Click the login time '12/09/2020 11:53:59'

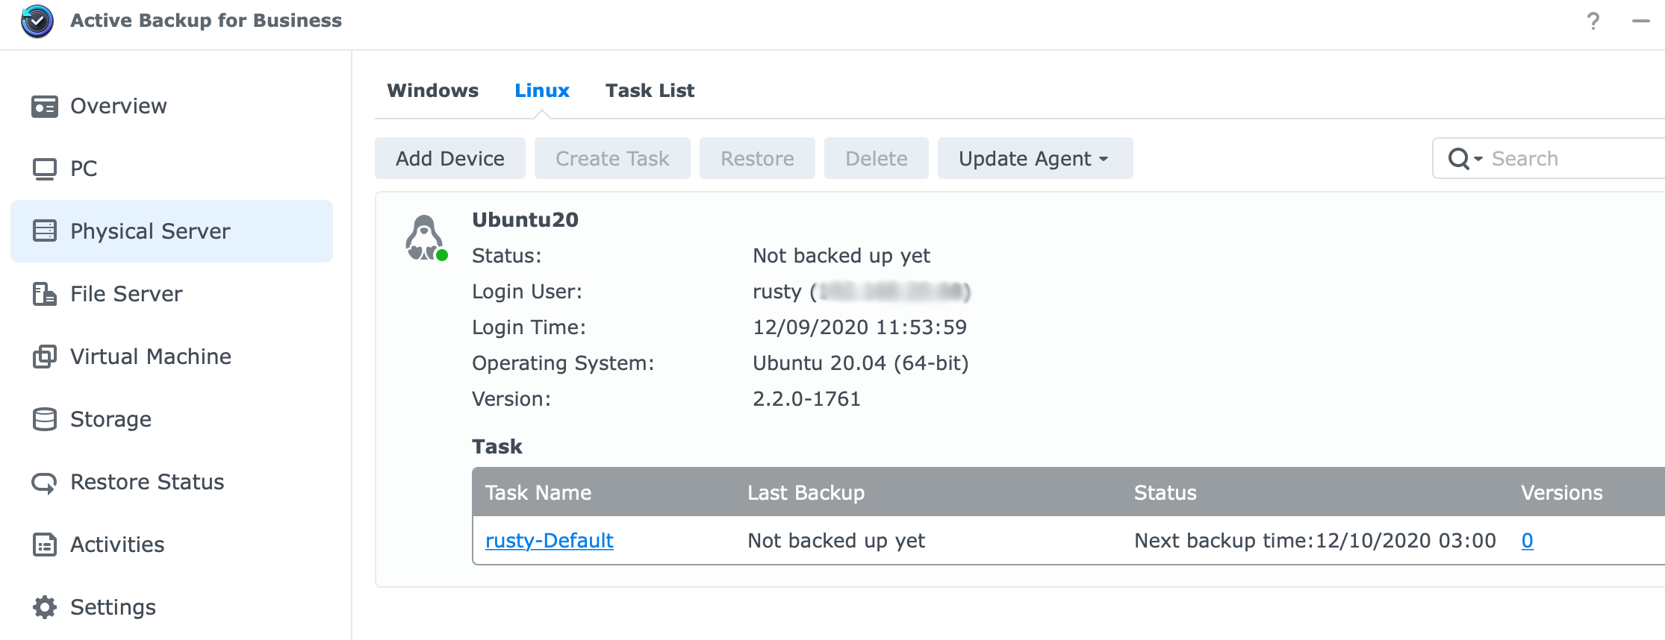(860, 327)
